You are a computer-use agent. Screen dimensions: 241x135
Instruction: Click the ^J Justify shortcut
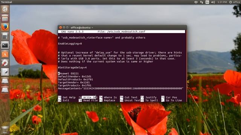[x=148, y=97]
